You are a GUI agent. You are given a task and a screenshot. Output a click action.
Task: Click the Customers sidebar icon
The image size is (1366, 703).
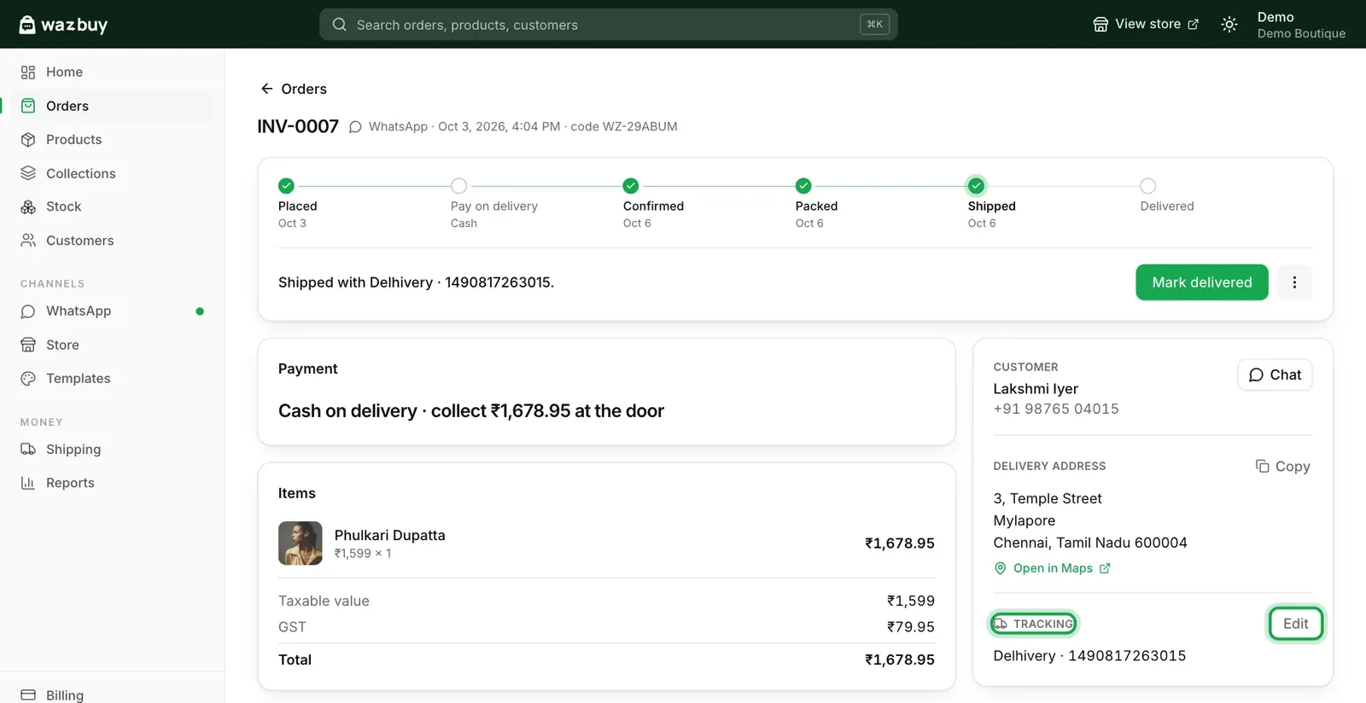point(28,241)
